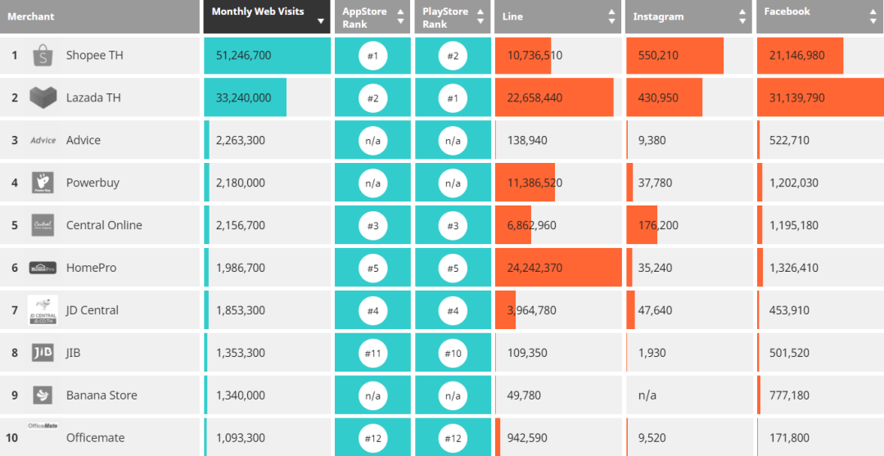Click the HomePro merchant logo
Screen dimensions: 884x456
(43, 268)
